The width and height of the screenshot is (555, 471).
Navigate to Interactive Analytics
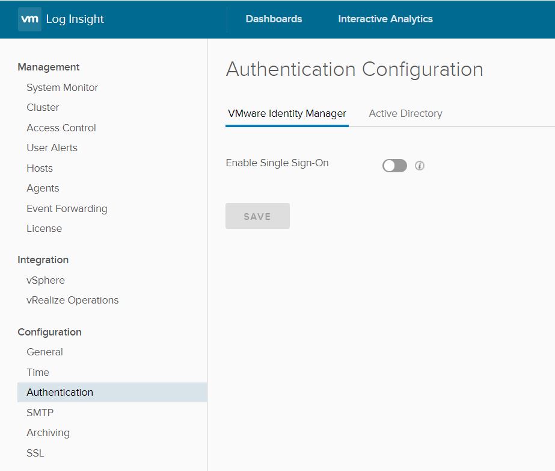pos(385,19)
